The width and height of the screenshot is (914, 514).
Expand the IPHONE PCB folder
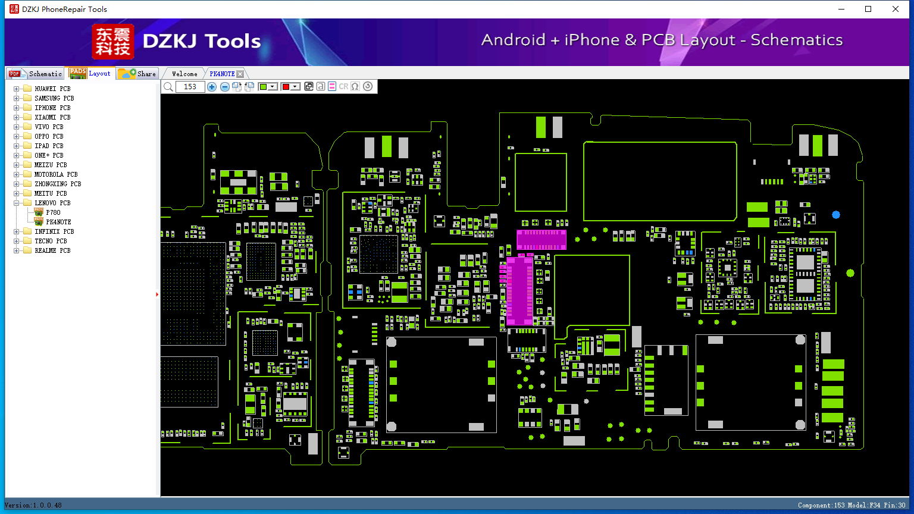click(x=17, y=108)
